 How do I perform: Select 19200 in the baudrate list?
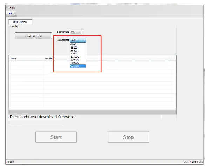tap(78, 47)
